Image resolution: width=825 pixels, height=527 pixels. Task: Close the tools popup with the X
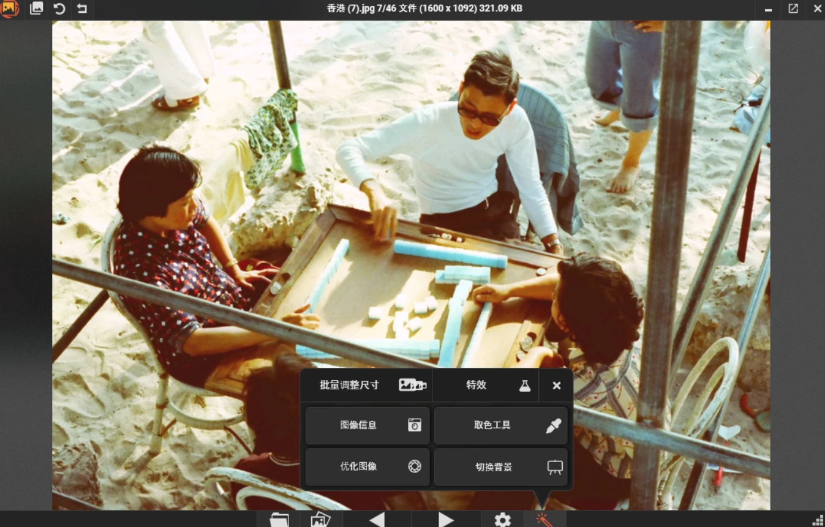click(x=557, y=386)
